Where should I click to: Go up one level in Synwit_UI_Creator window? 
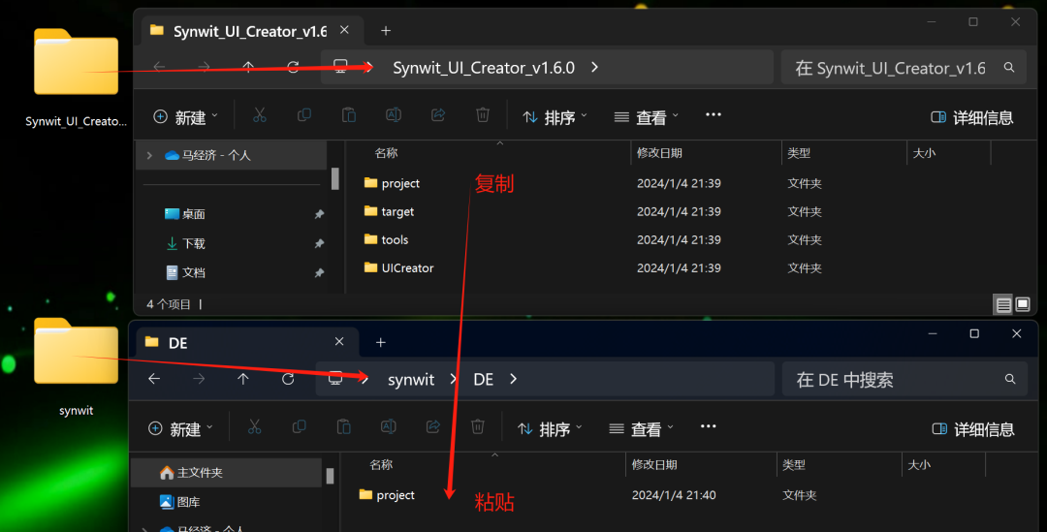[x=248, y=67]
